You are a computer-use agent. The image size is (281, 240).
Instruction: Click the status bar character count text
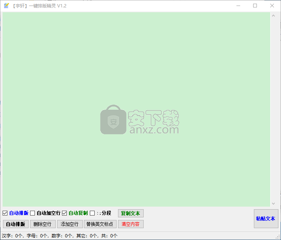[59, 236]
